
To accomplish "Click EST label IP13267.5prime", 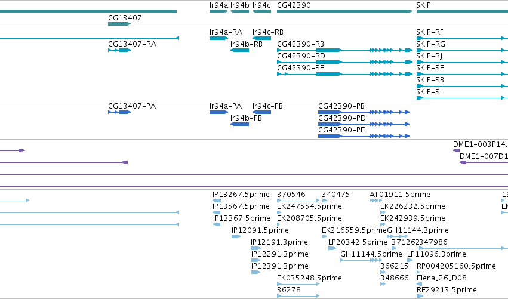I will tap(241, 195).
